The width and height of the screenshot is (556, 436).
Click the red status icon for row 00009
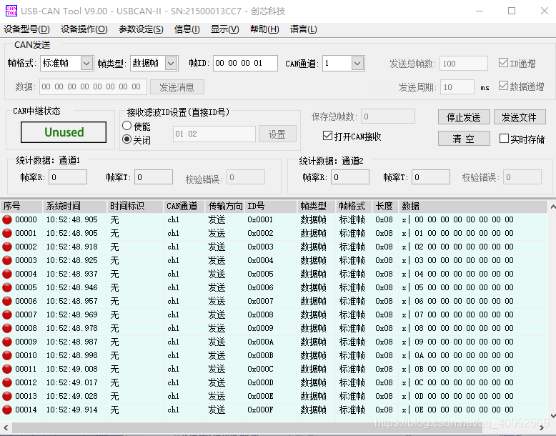(8, 342)
